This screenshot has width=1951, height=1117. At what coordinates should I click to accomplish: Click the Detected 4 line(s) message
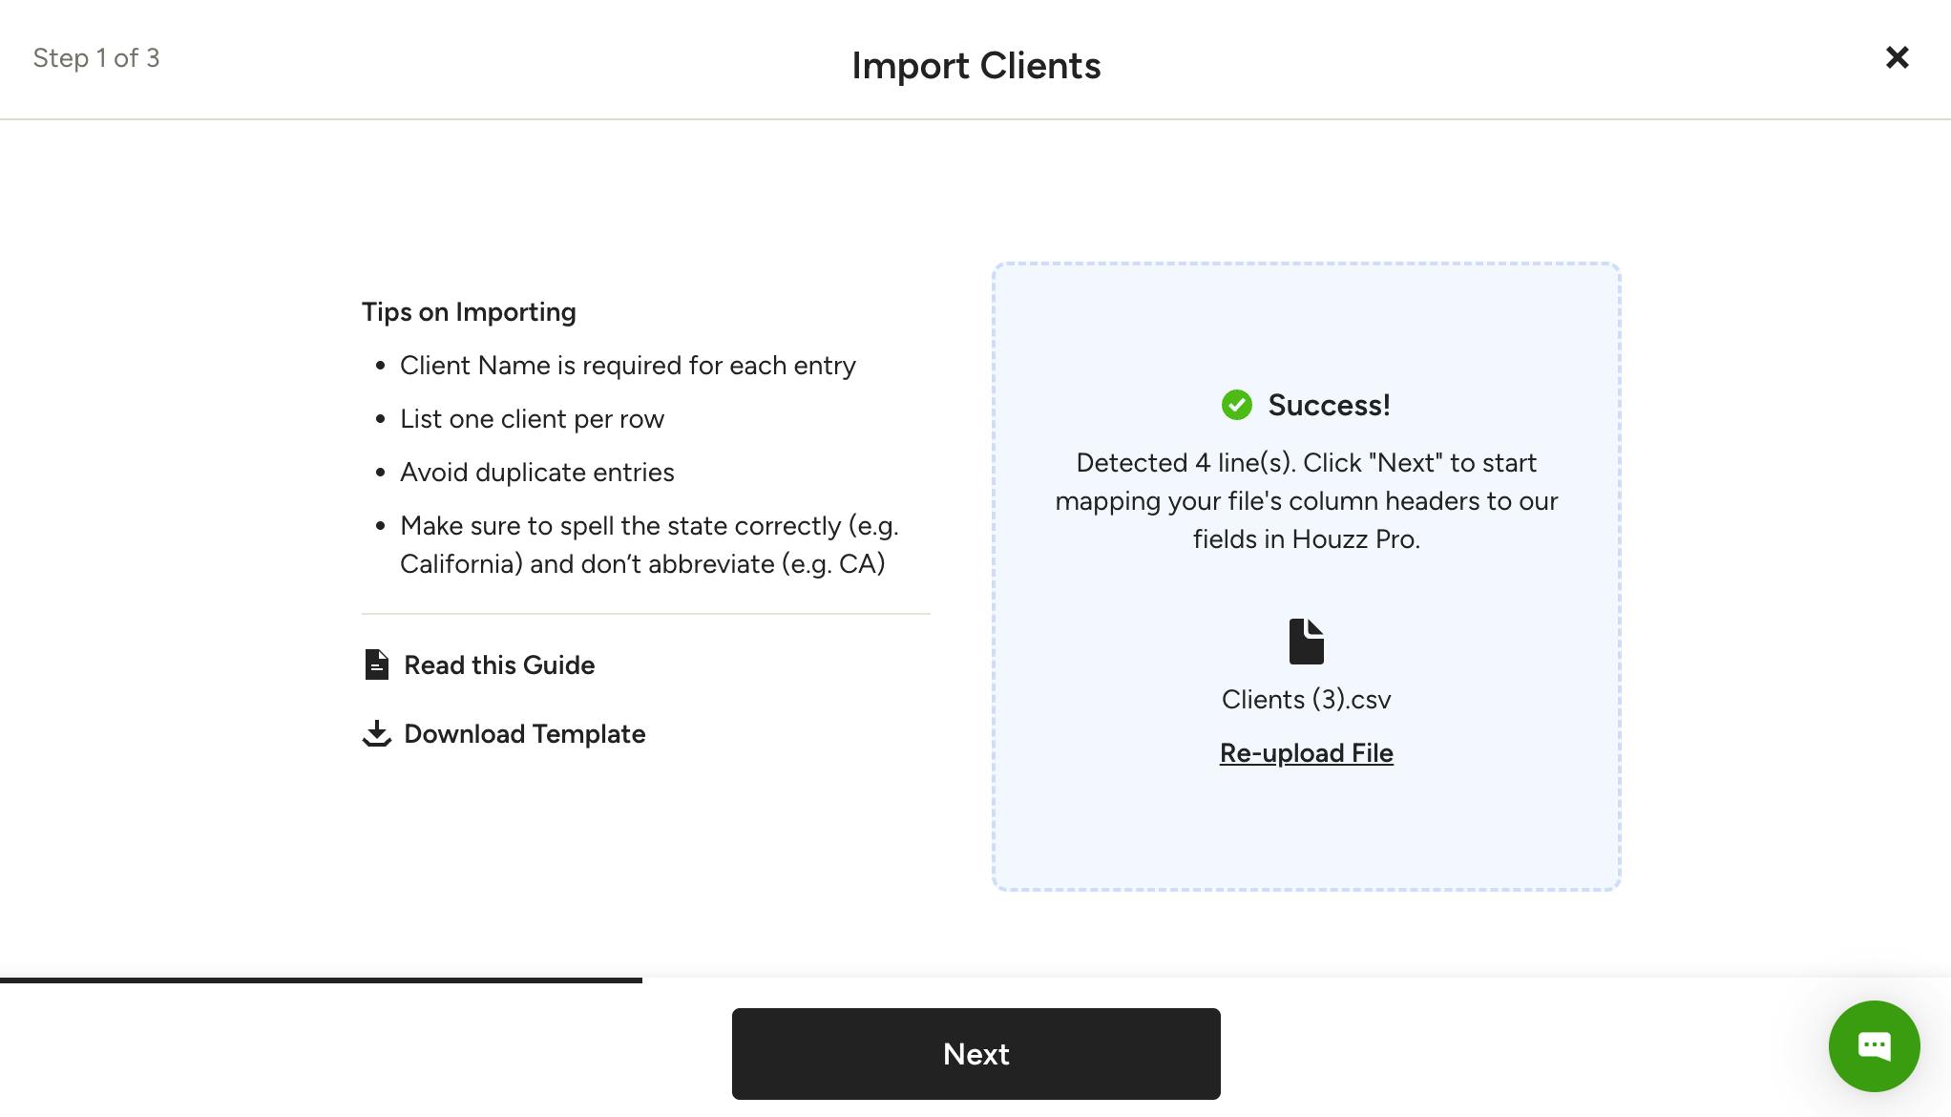pos(1306,501)
